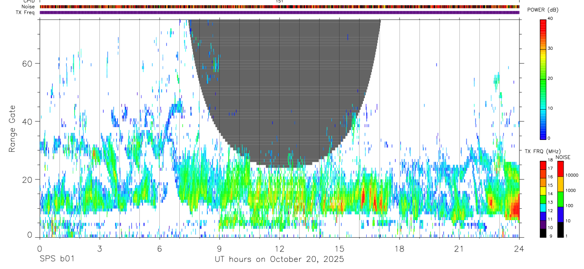Image resolution: width=584 pixels, height=269 pixels.
Task: Click the 60 tick on Range Gate axis
Action: (x=28, y=63)
